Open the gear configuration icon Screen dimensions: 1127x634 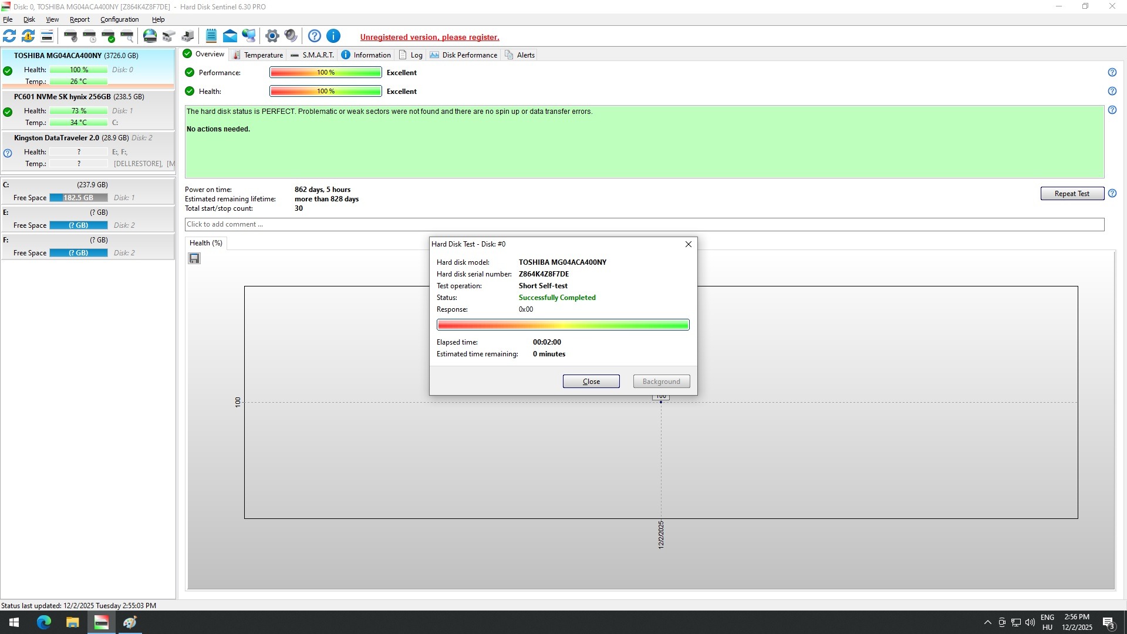272,36
